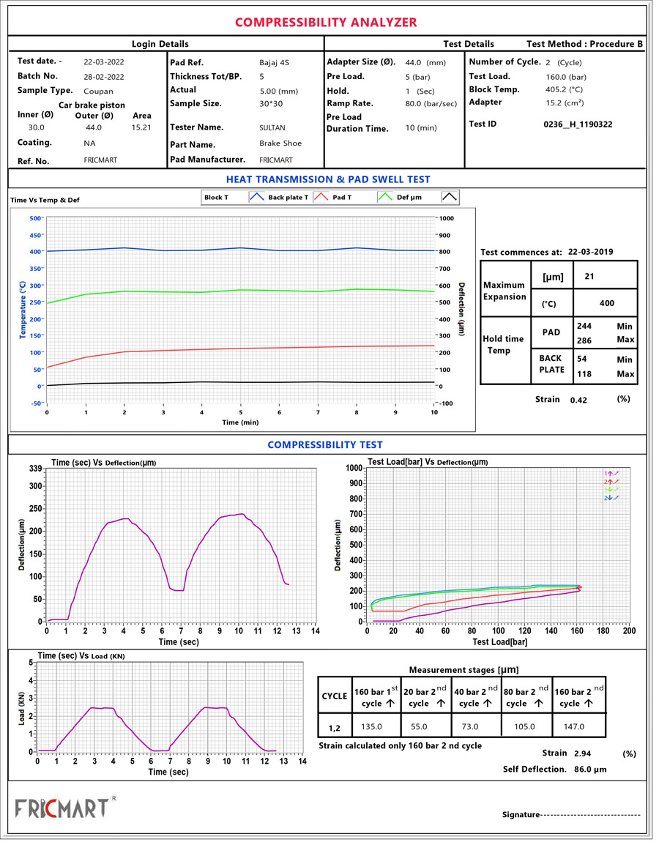Click the black Def µm legend marker
Image resolution: width=659 pixels, height=853 pixels.
click(450, 197)
